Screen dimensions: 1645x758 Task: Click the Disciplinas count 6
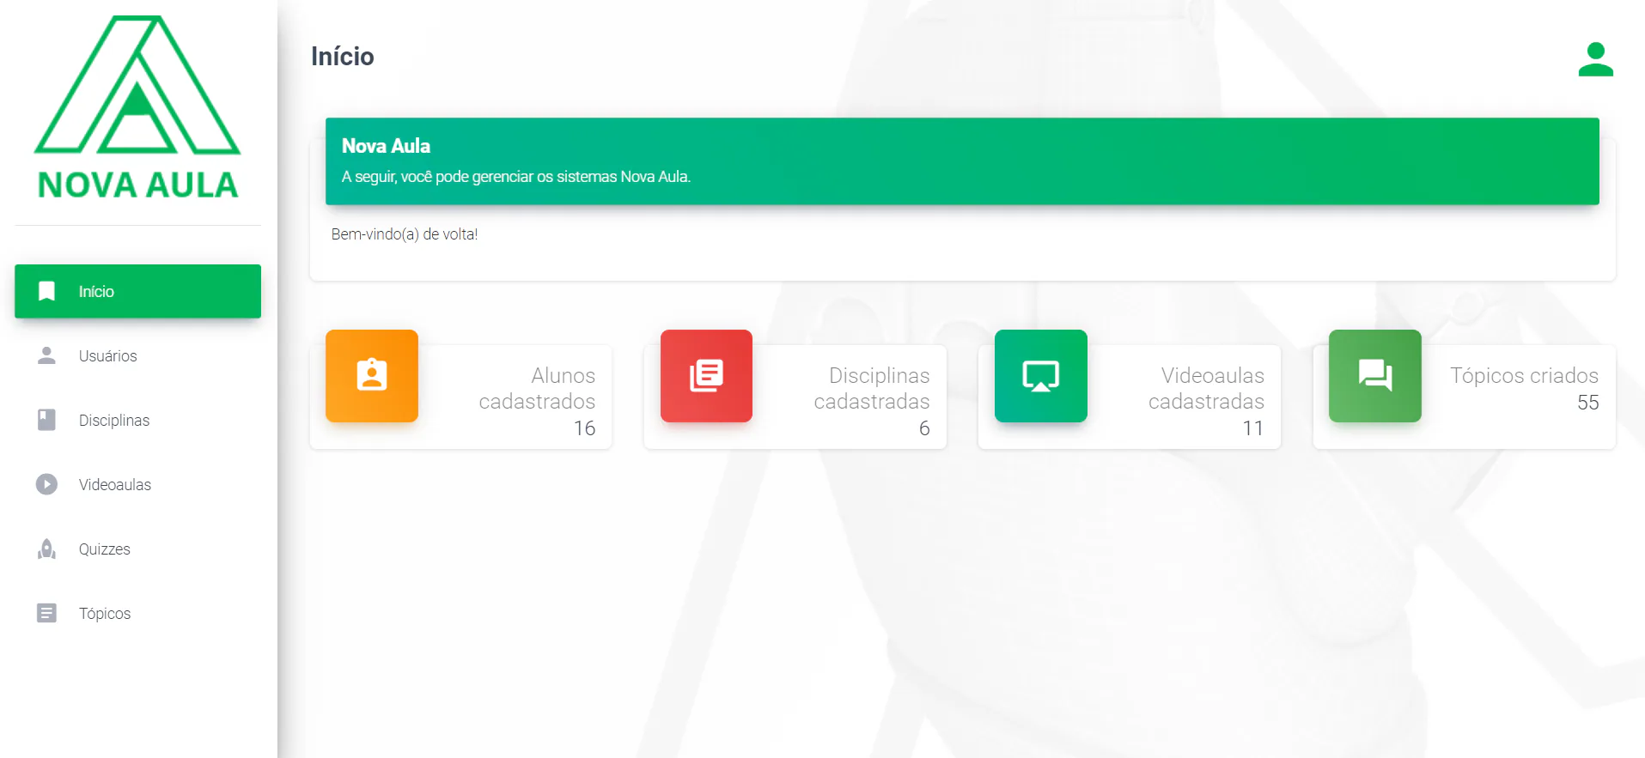coord(924,428)
